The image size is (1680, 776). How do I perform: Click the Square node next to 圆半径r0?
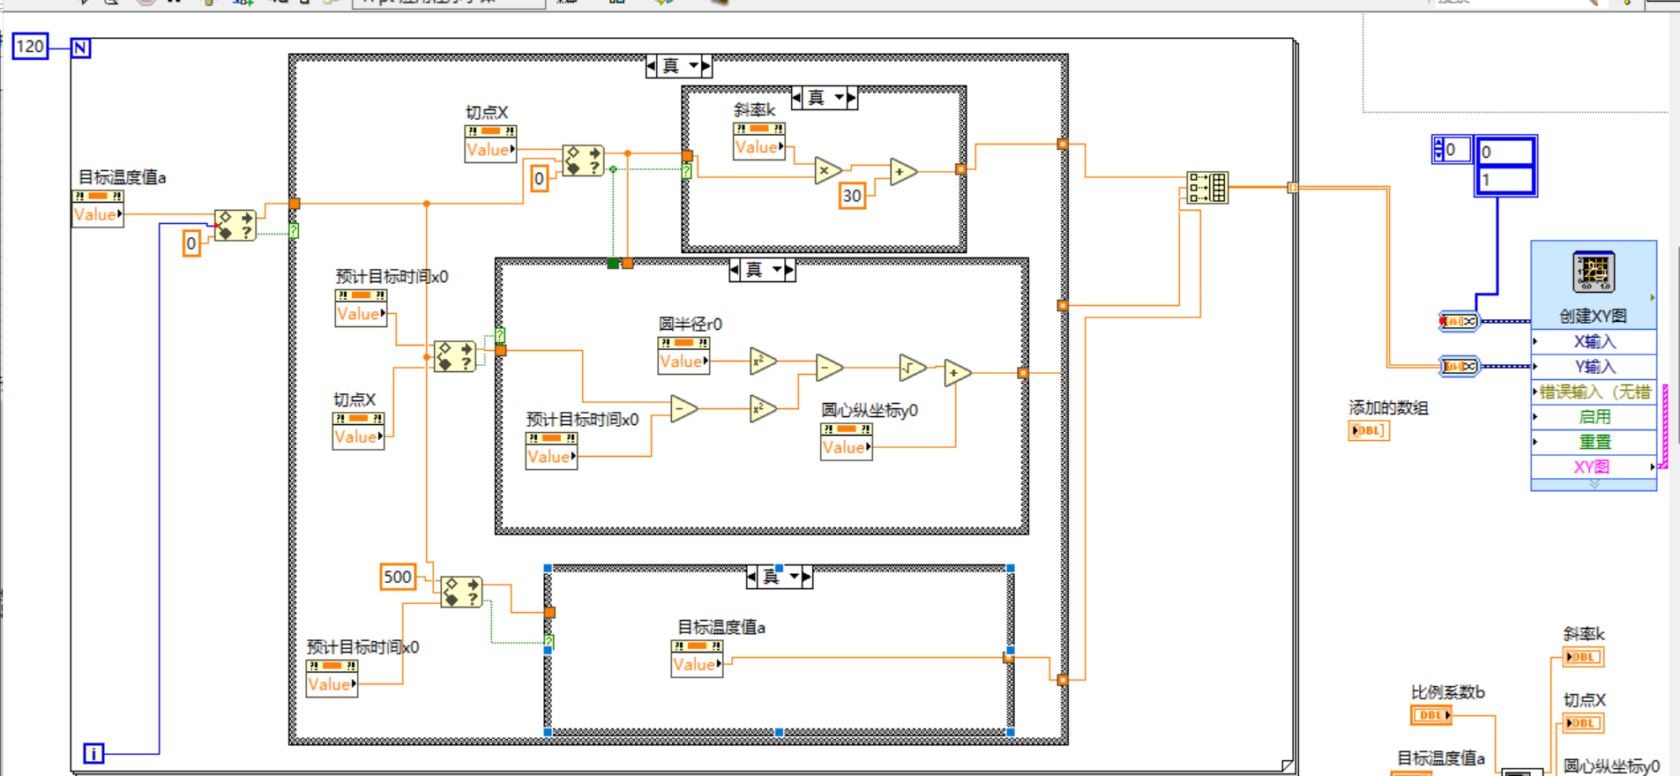pos(763,361)
